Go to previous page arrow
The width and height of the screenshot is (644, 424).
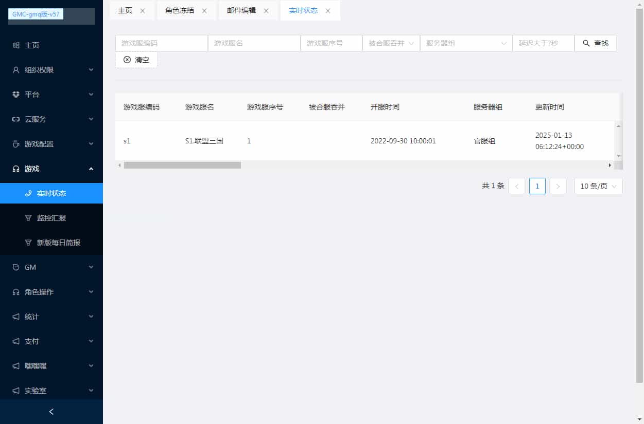point(517,186)
